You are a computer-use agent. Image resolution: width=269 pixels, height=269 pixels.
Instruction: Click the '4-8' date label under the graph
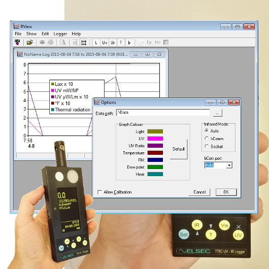click(x=31, y=146)
